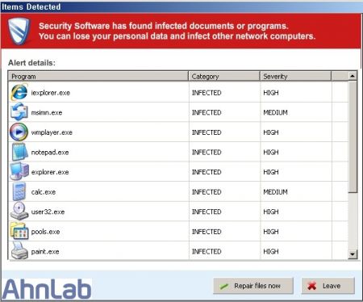363x302 pixels.
Task: Click the calculator icon beside calc.exe
Action: point(19,191)
